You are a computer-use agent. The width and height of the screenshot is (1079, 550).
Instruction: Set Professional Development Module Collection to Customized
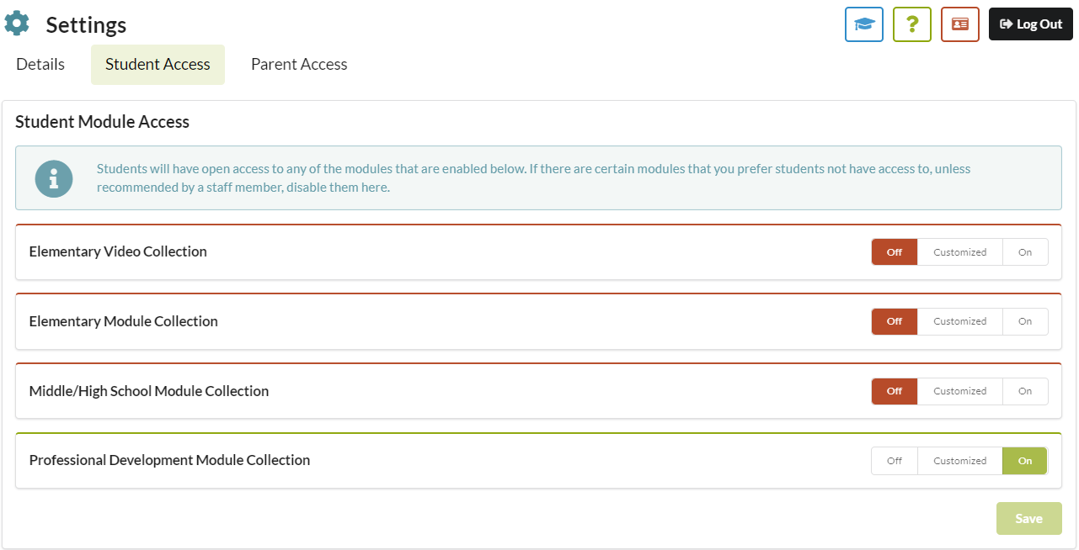click(x=959, y=461)
